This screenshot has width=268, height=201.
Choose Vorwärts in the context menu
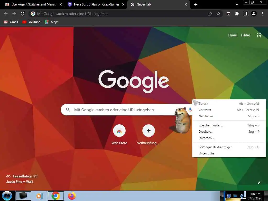pos(229,110)
